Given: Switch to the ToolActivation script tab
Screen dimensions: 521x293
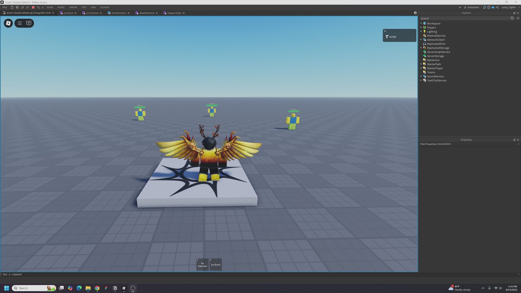Looking at the screenshot, I should [119, 13].
